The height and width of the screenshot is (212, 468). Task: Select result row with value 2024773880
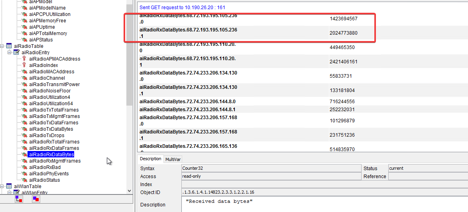[303, 33]
